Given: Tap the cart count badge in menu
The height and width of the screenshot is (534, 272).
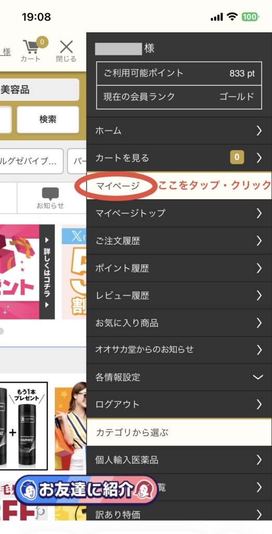Looking at the screenshot, I should pos(237,157).
